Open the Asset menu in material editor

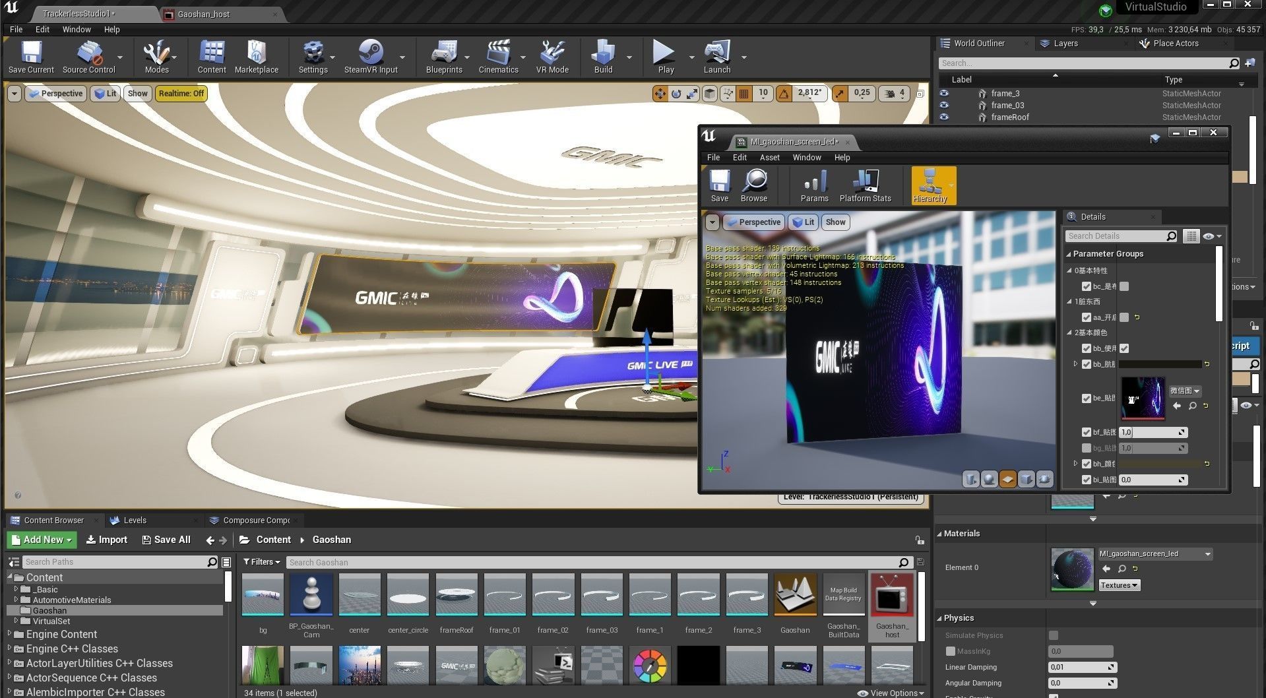[769, 158]
